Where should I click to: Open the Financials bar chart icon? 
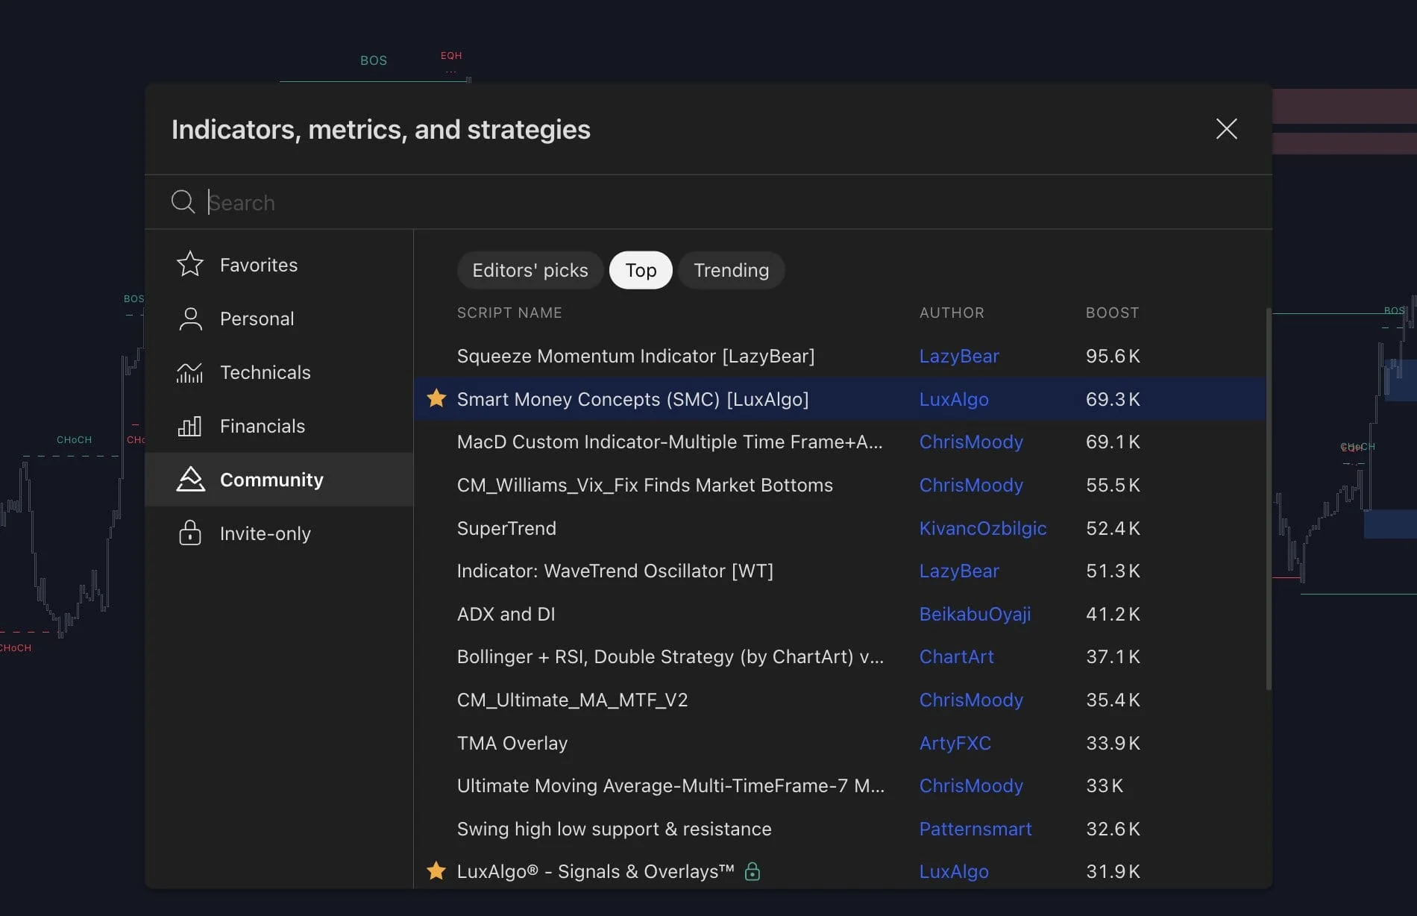tap(189, 426)
